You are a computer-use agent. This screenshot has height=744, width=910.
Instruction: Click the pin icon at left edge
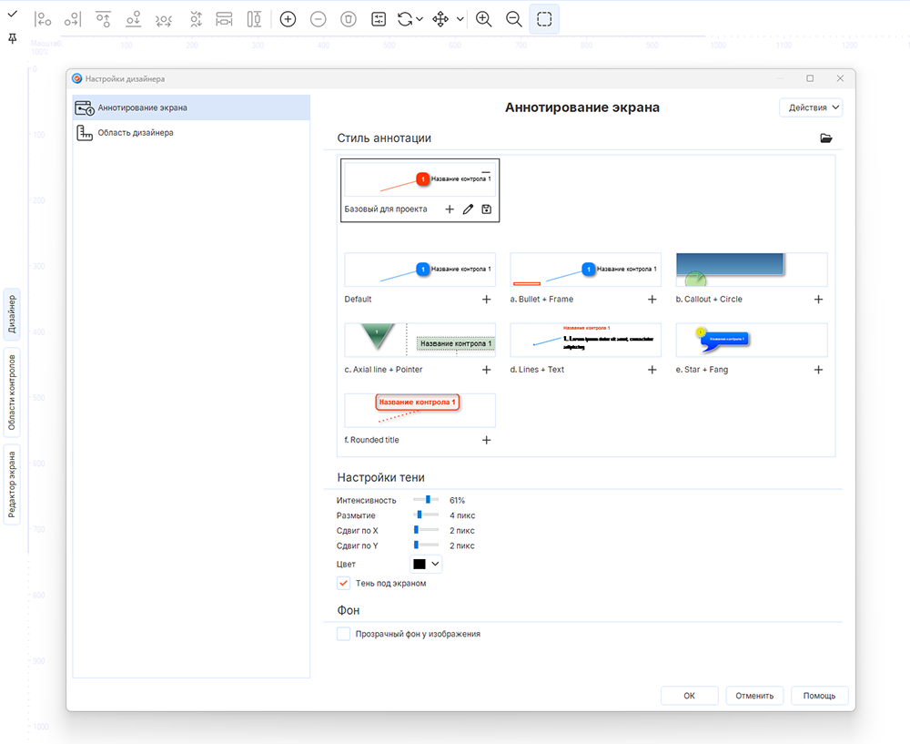(x=12, y=39)
